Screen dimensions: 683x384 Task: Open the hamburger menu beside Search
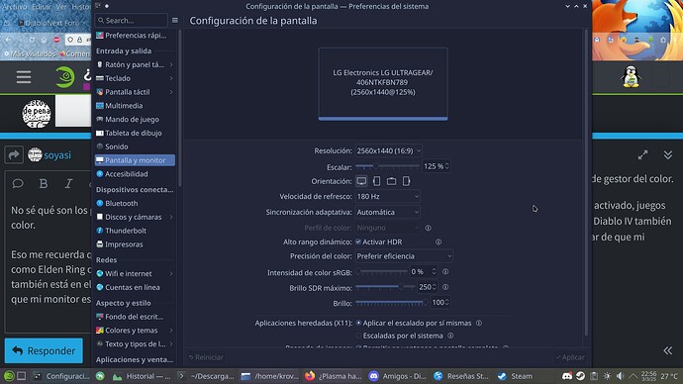click(x=175, y=21)
